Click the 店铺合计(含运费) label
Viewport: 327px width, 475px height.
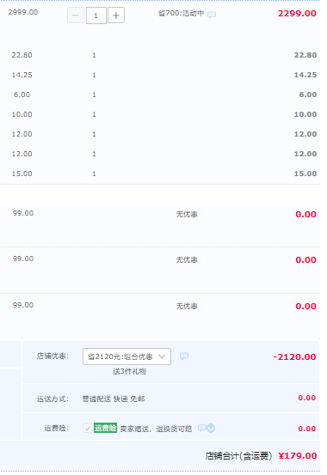click(238, 456)
